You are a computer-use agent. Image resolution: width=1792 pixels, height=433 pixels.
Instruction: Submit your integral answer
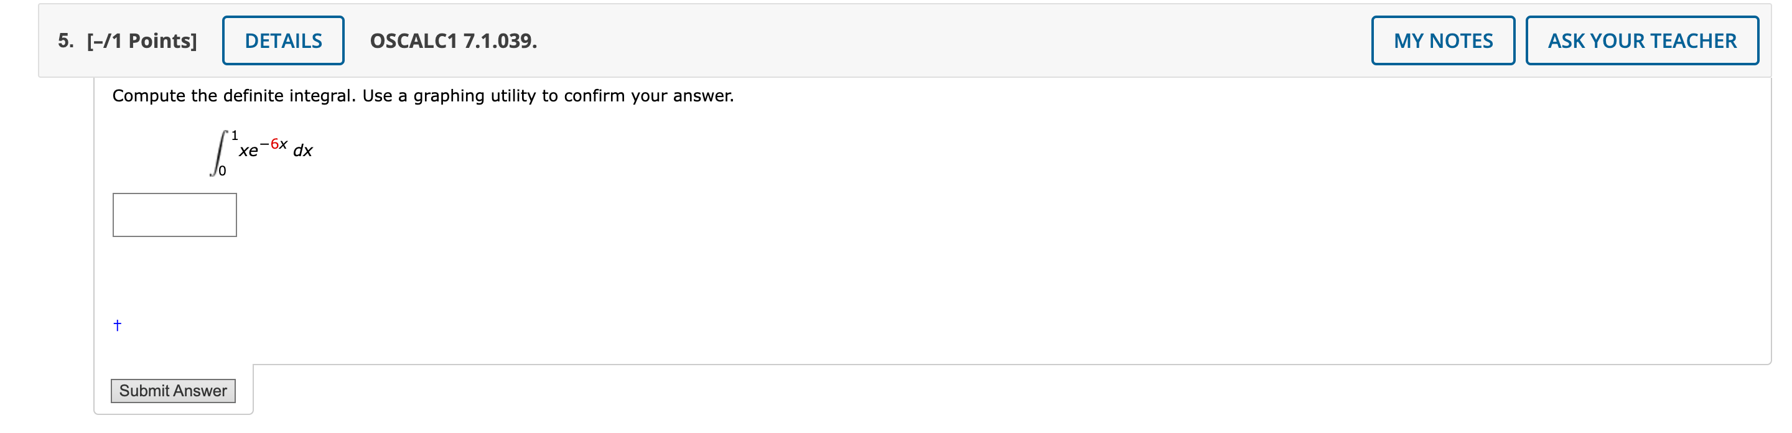pos(172,391)
